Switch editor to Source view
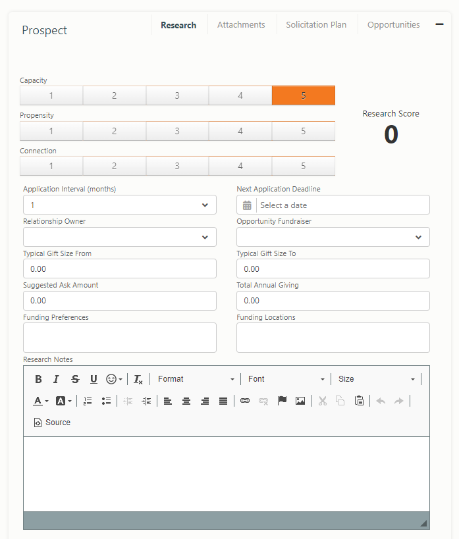 point(52,423)
